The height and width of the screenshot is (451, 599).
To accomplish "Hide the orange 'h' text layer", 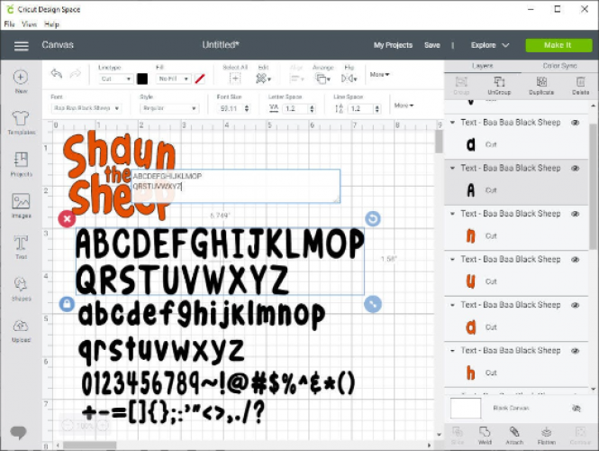I will (x=576, y=351).
